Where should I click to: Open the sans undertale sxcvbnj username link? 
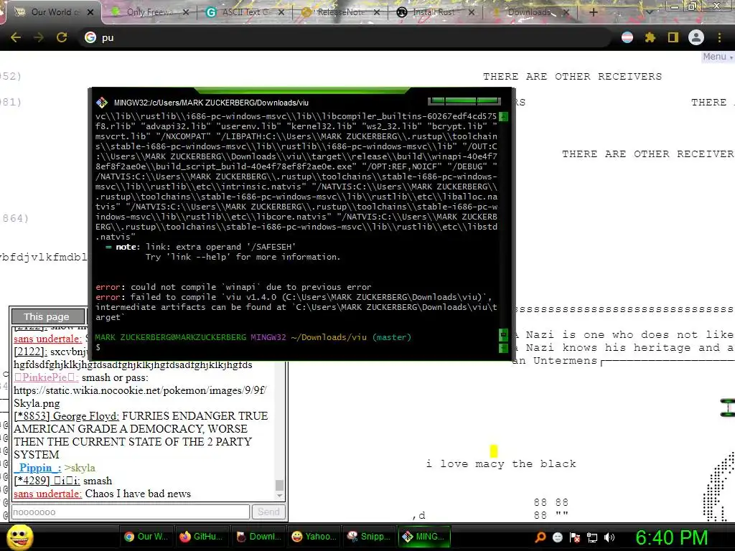click(47, 339)
